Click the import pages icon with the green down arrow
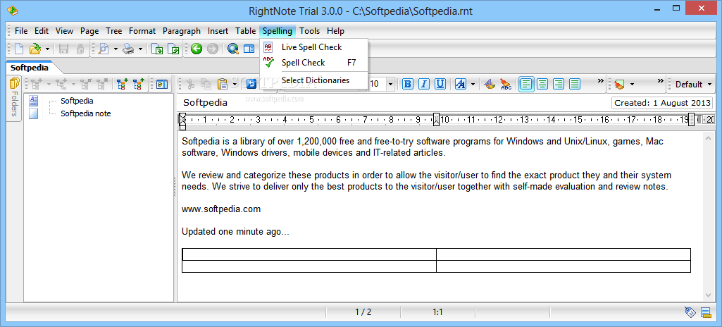Image resolution: width=722 pixels, height=327 pixels. click(158, 49)
